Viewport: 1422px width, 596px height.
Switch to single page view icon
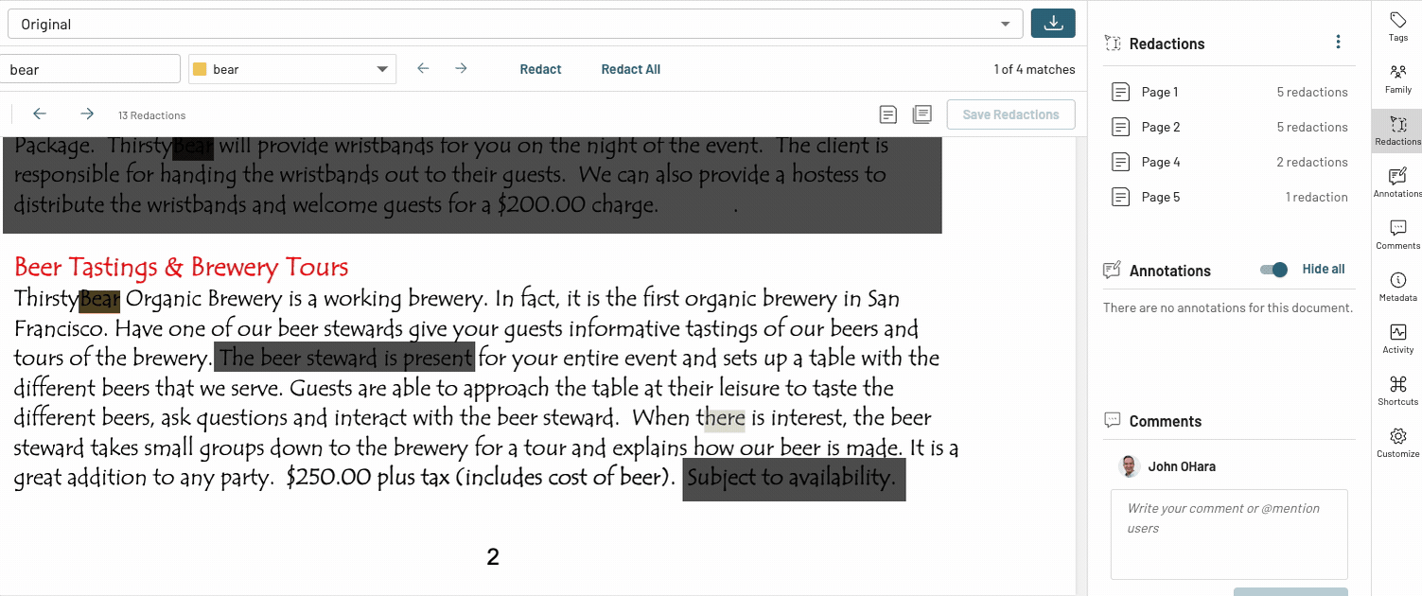pyautogui.click(x=887, y=114)
